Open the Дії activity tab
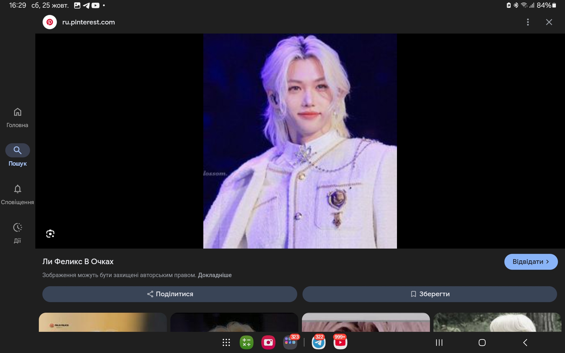Viewport: 565px width, 353px height. click(17, 233)
